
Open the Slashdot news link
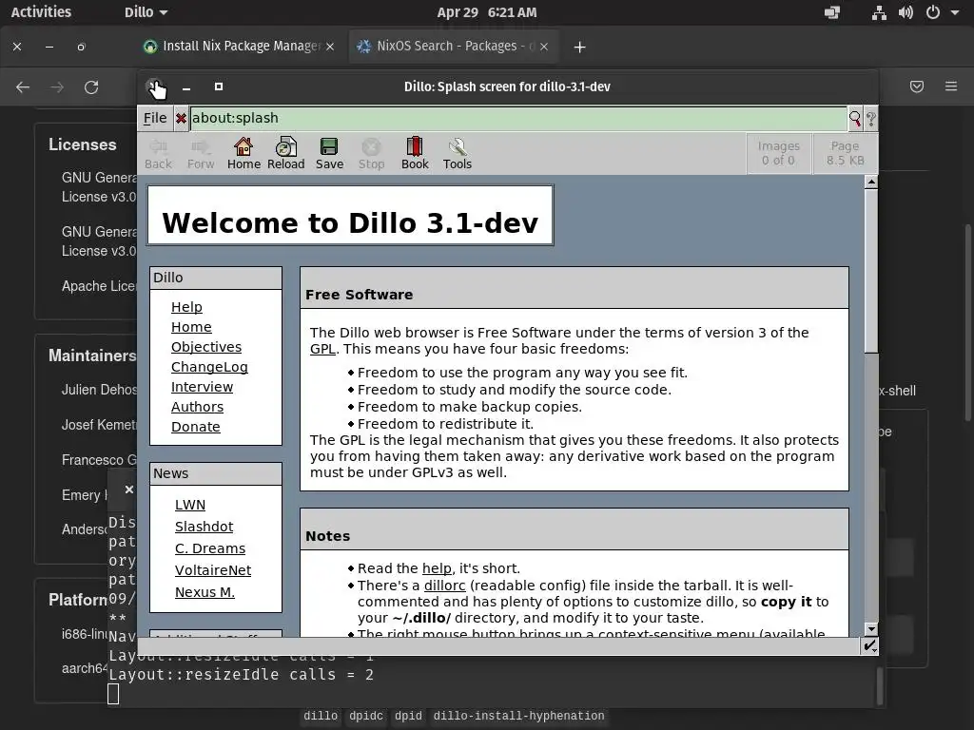coord(204,527)
